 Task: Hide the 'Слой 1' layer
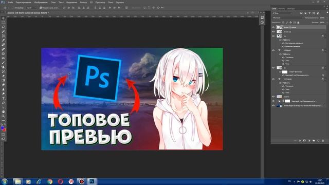273,97
